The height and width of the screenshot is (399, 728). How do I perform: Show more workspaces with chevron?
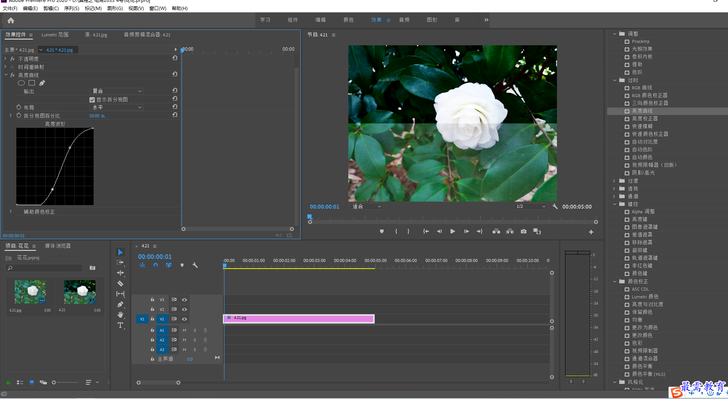click(x=486, y=20)
